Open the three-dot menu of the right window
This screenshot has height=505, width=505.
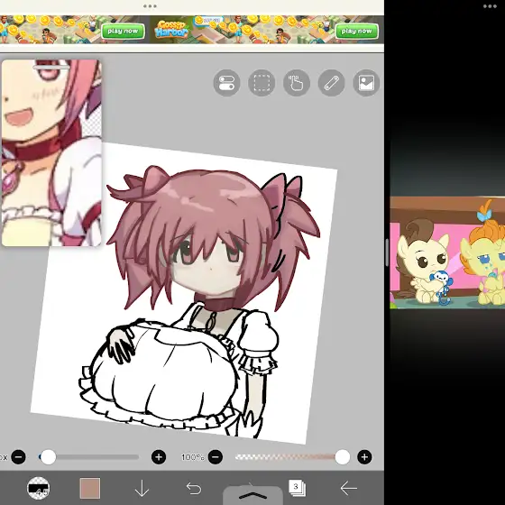pos(490,6)
